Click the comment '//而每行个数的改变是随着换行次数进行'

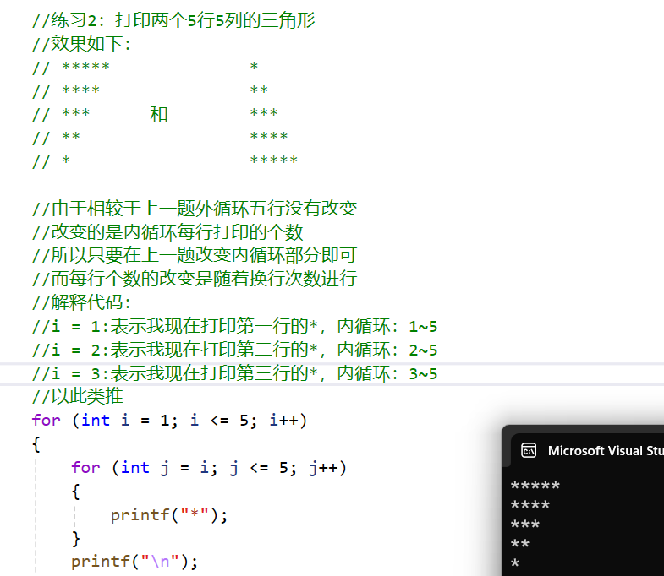pyautogui.click(x=195, y=279)
